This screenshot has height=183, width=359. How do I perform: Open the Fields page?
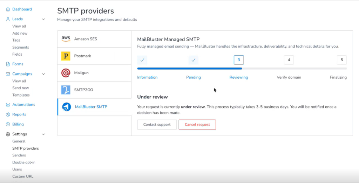[17, 54]
